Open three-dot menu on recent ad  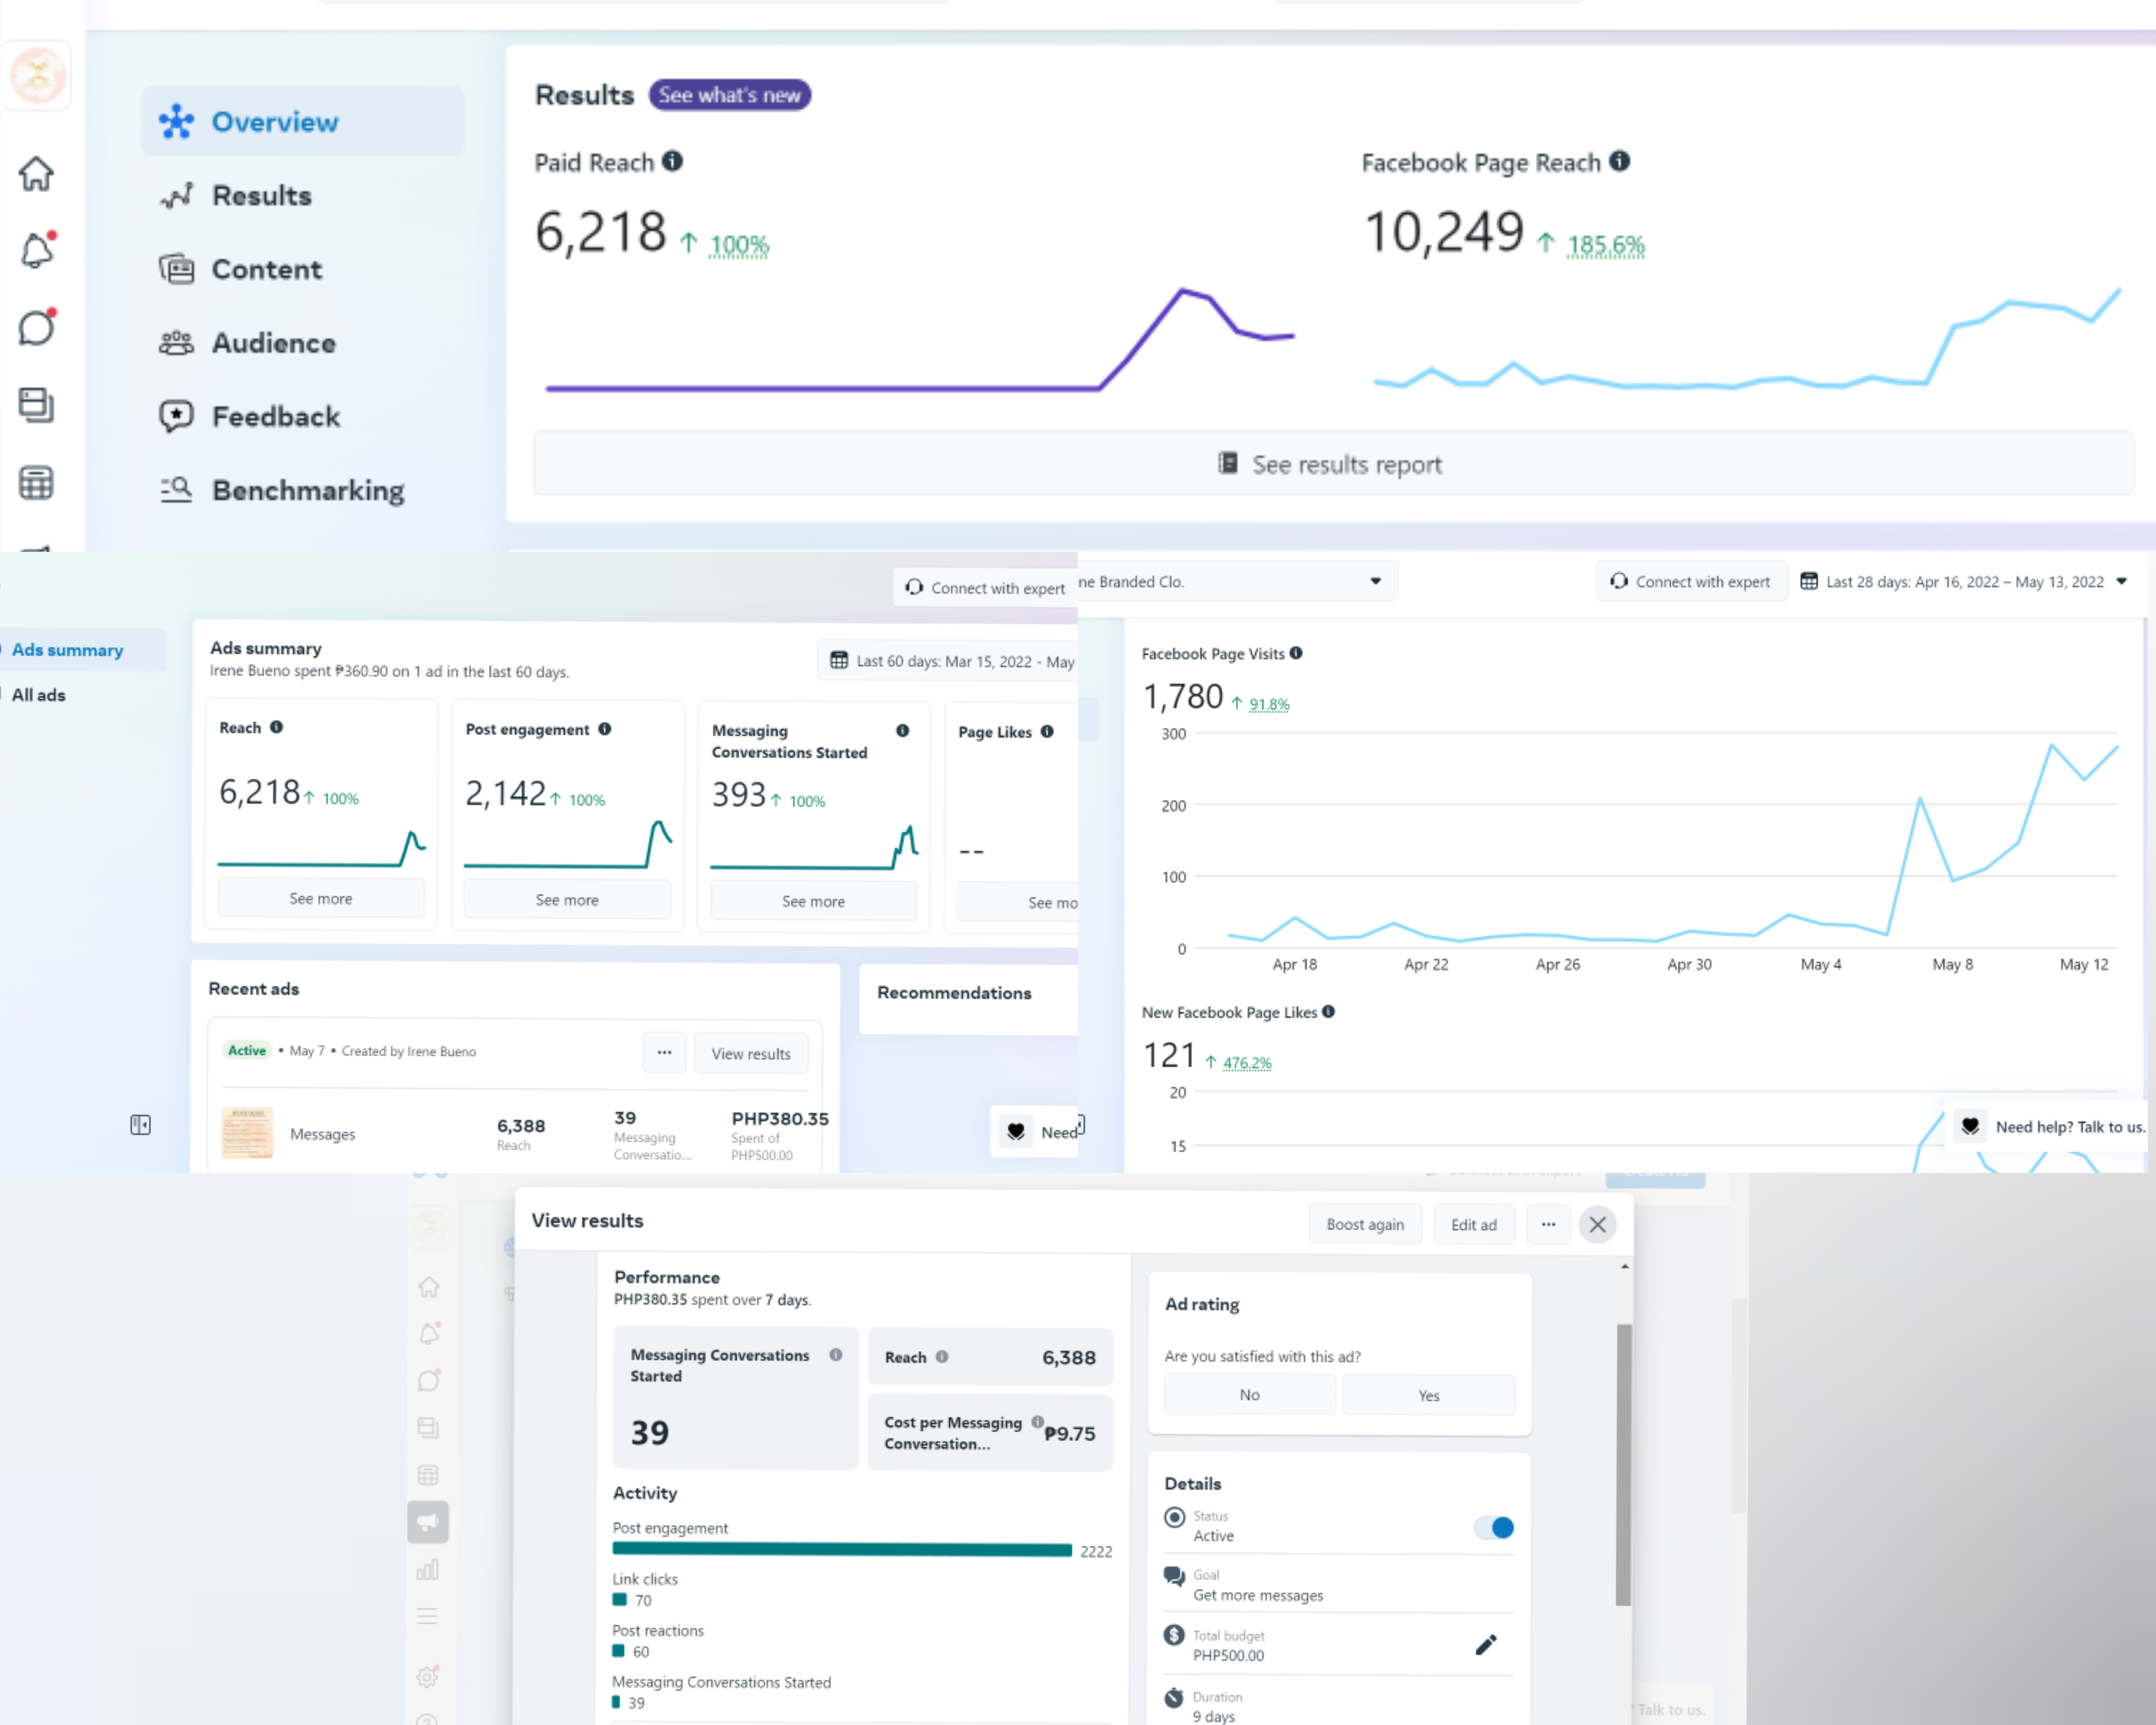coord(664,1053)
